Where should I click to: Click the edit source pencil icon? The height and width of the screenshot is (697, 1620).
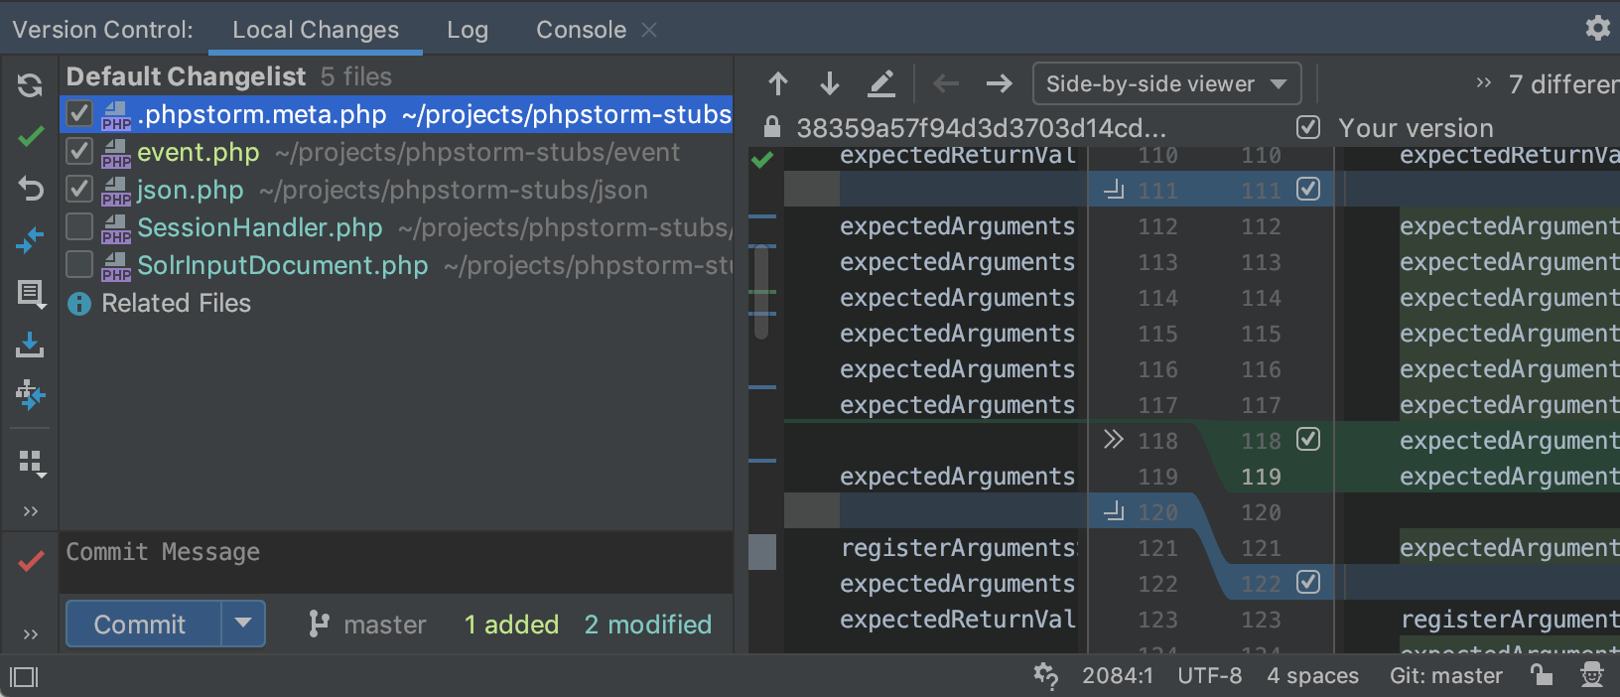pyautogui.click(x=881, y=84)
